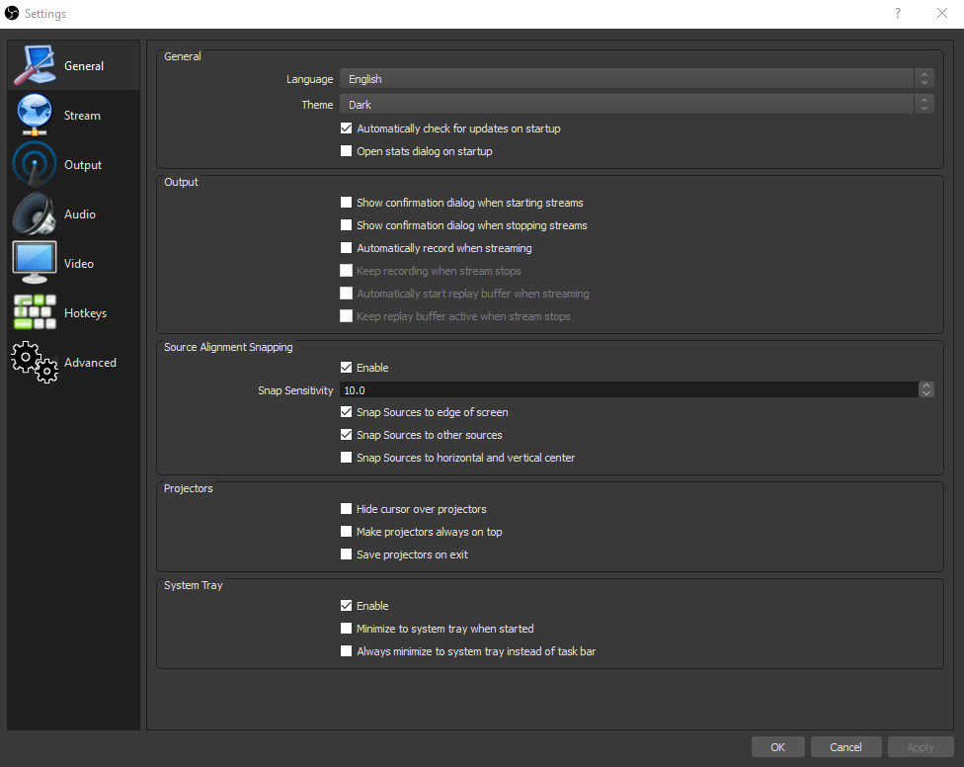Open the General settings tab label
Image resolution: width=964 pixels, height=767 pixels.
[84, 66]
